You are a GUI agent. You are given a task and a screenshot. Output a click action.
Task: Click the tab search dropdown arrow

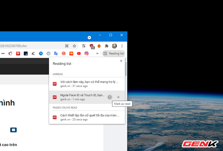[89, 37]
